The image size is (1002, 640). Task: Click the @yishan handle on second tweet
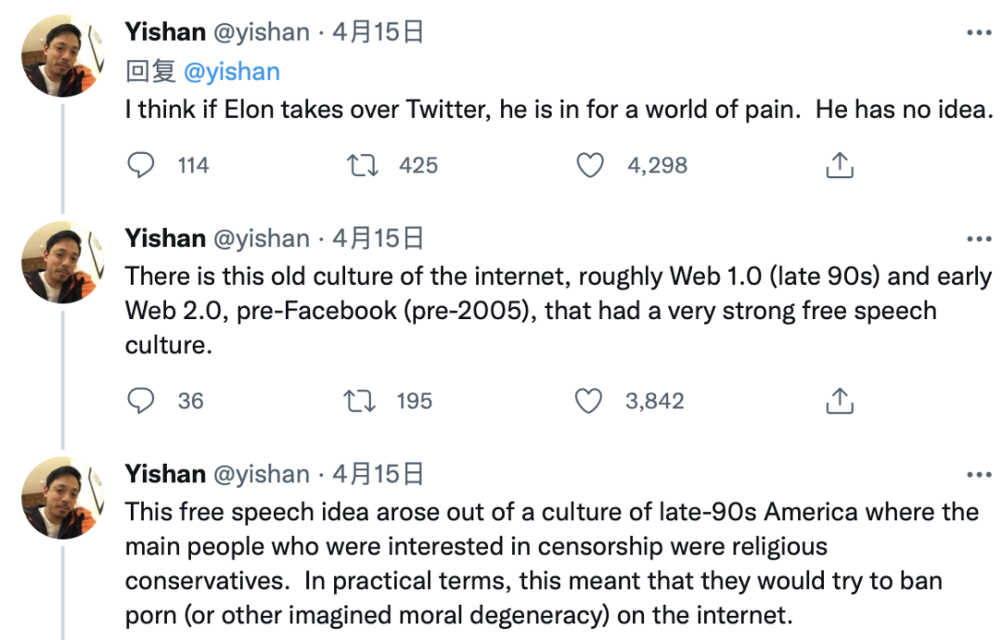[262, 238]
